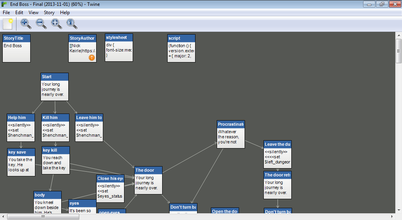Open the Edit menu

(19, 13)
